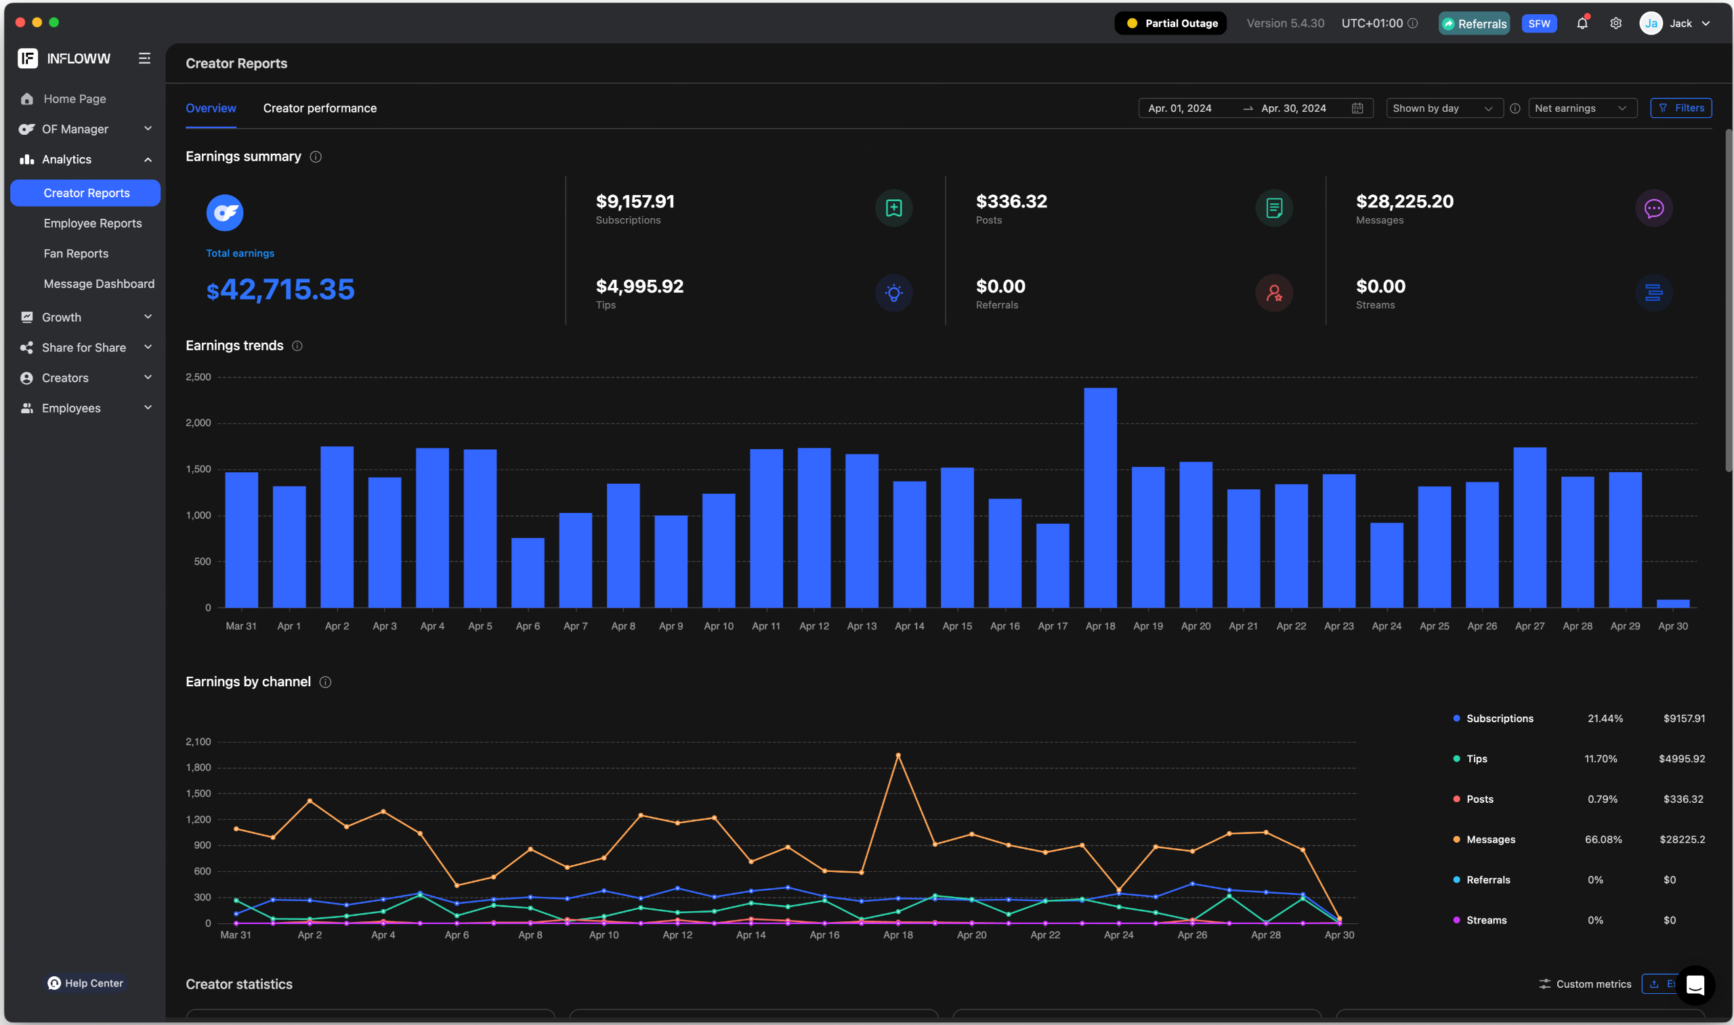Click the sidebar collapse hamburger icon

[x=144, y=59]
